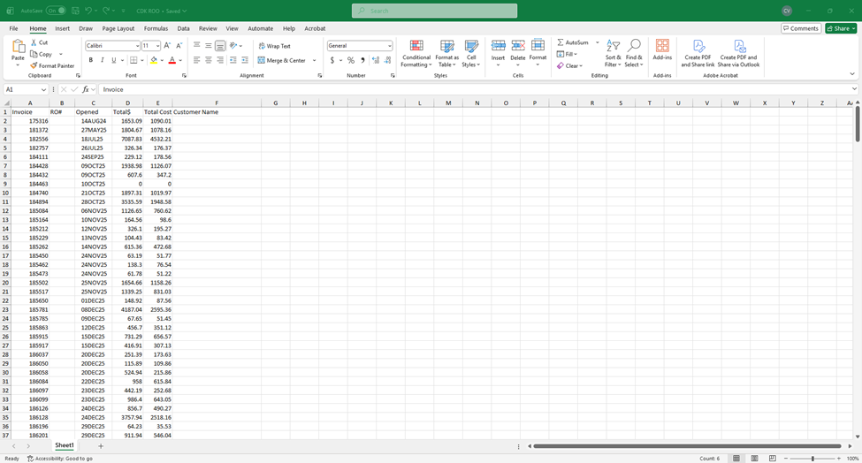The height and width of the screenshot is (463, 862).
Task: Increase font size with larger A
Action: pos(167,46)
